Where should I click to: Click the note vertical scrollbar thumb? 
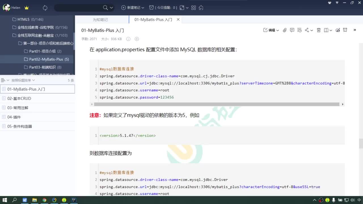coord(361,144)
